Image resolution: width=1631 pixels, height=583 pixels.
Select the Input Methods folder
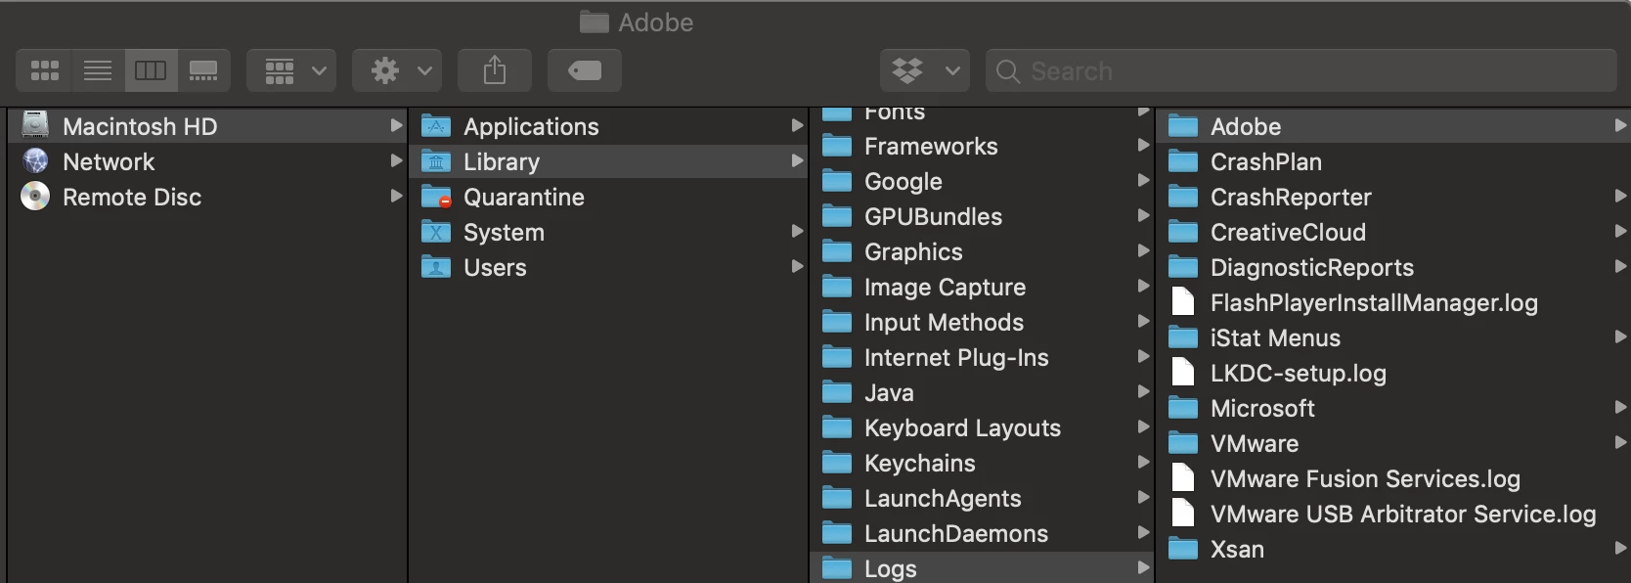pos(982,322)
